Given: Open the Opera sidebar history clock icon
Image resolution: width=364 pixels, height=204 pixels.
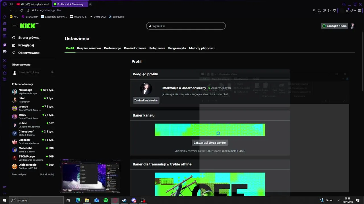Looking at the screenshot, I should point(5,67).
